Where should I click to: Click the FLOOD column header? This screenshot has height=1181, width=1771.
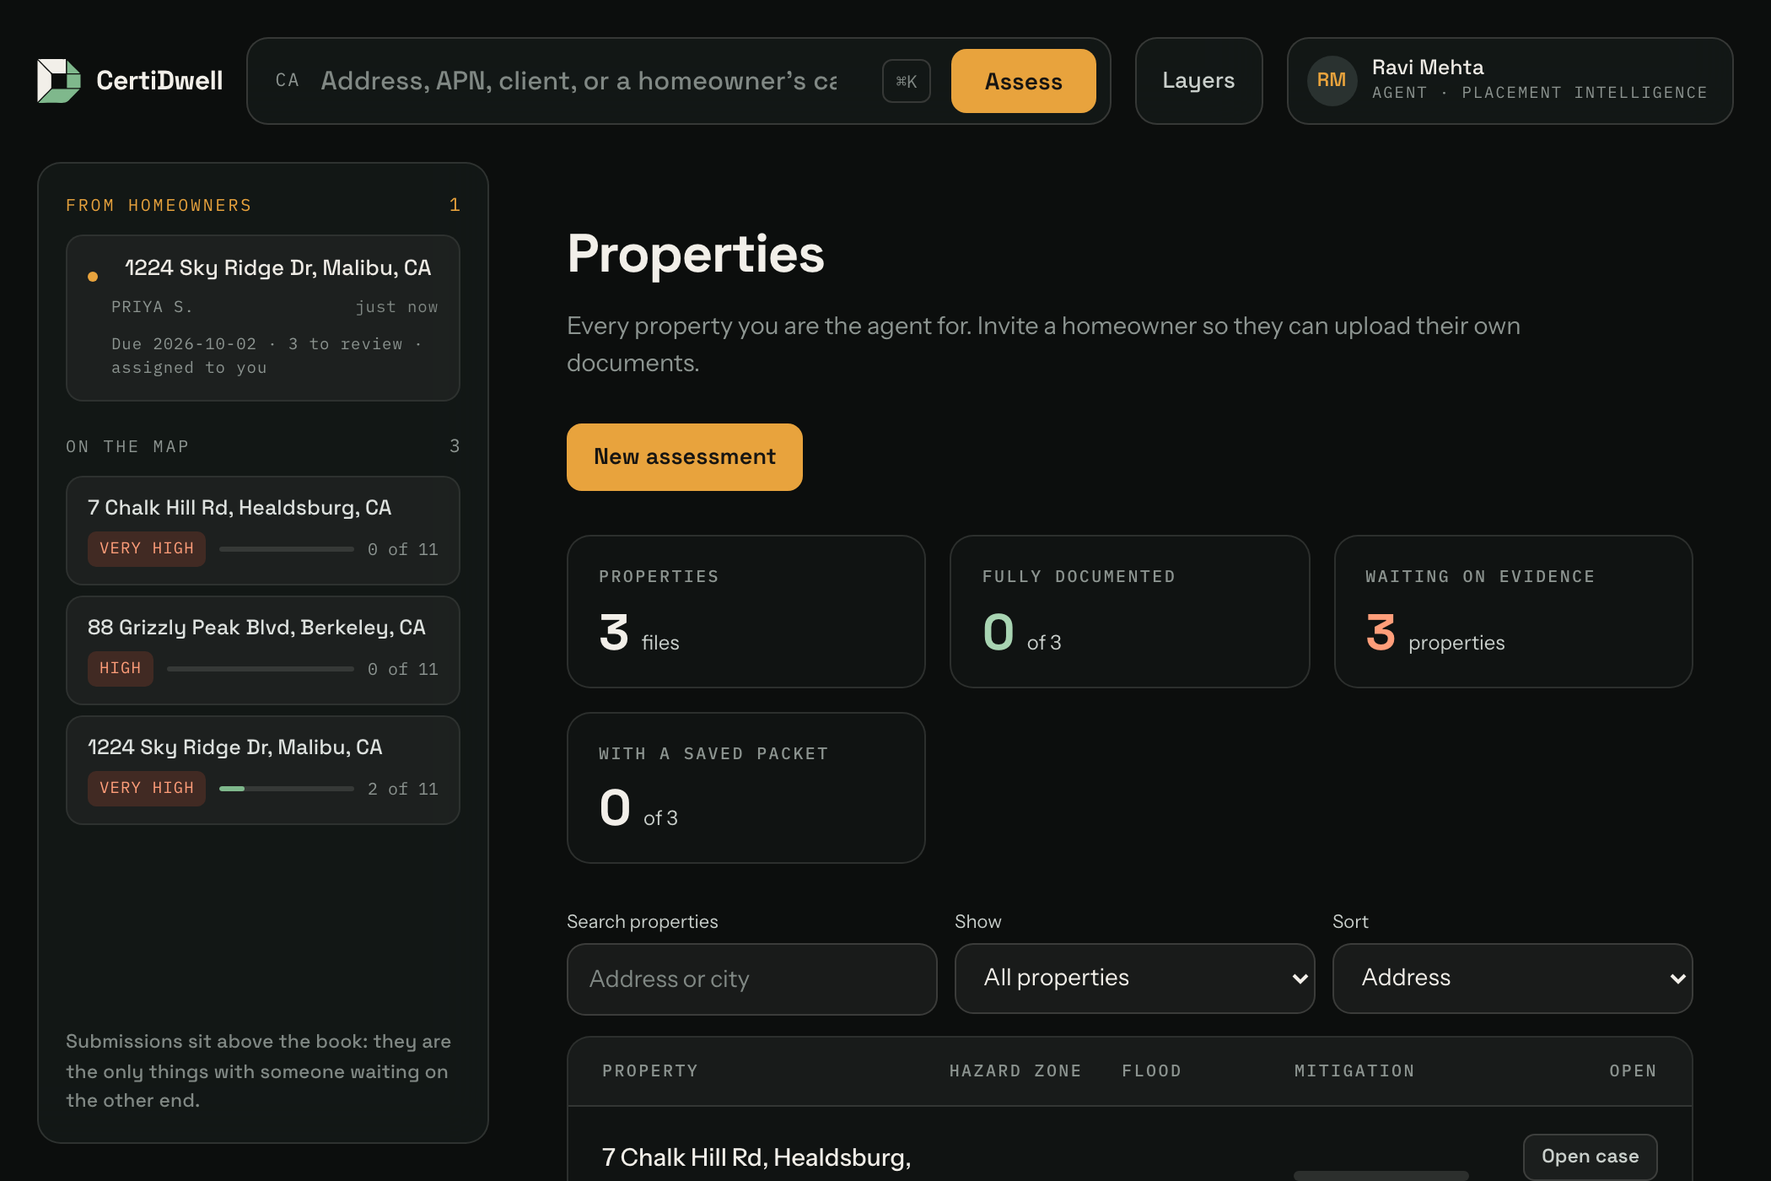(x=1151, y=1071)
